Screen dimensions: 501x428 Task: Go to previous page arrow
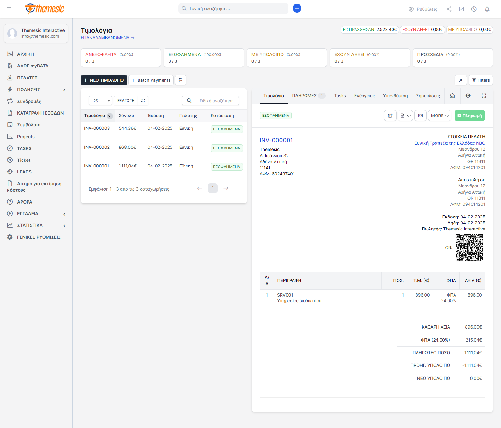[200, 188]
